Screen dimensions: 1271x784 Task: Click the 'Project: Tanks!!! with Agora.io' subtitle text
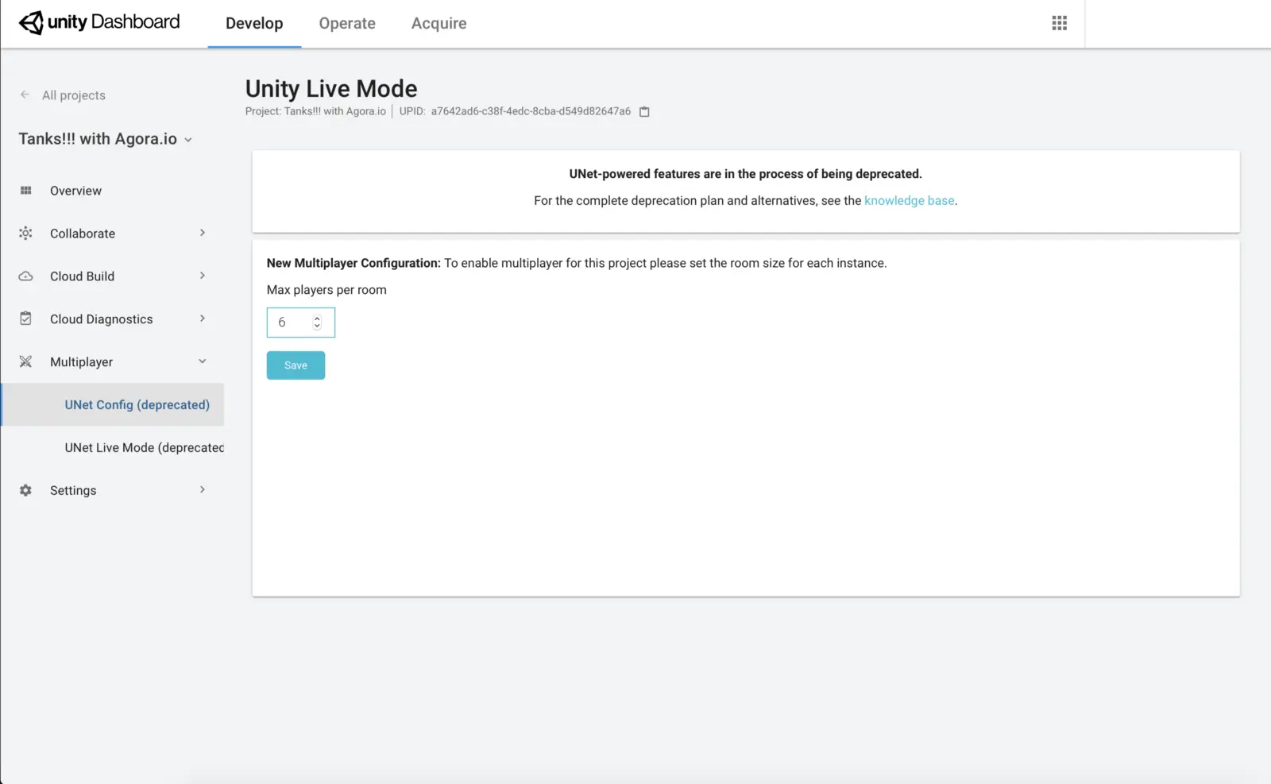pyautogui.click(x=315, y=111)
